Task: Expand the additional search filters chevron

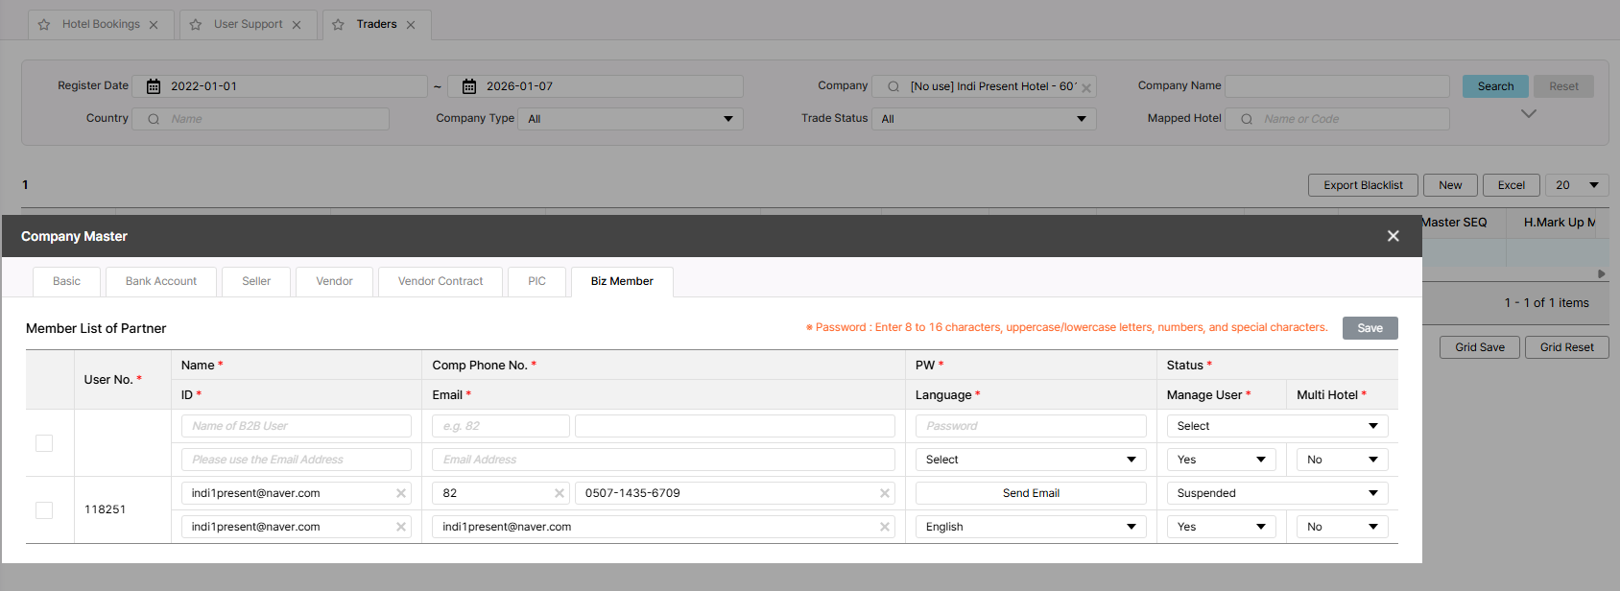Action: (1529, 114)
